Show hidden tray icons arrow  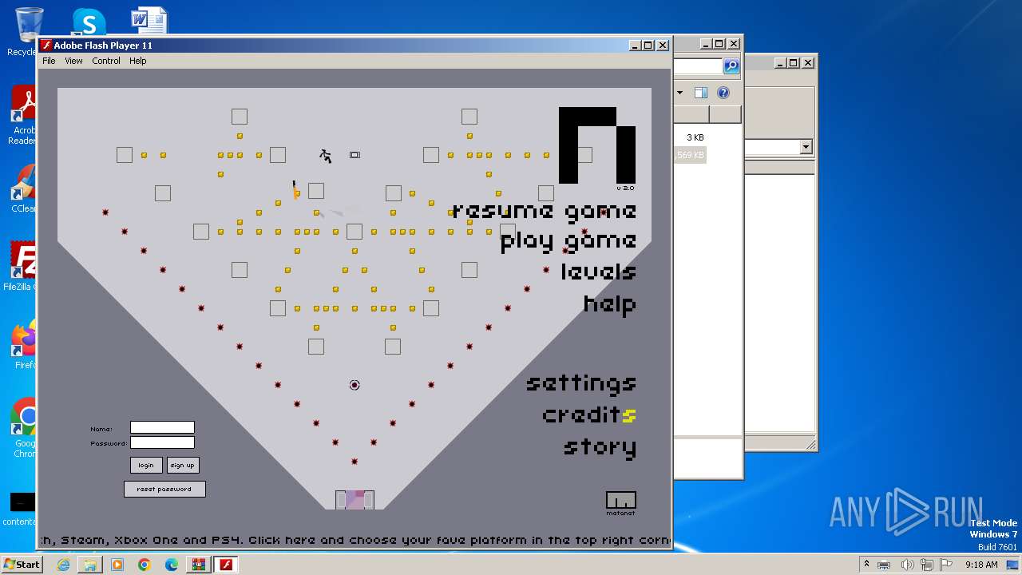coord(866,565)
